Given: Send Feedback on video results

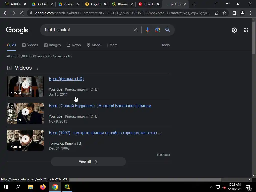Looking at the screenshot, I should click(163, 155).
